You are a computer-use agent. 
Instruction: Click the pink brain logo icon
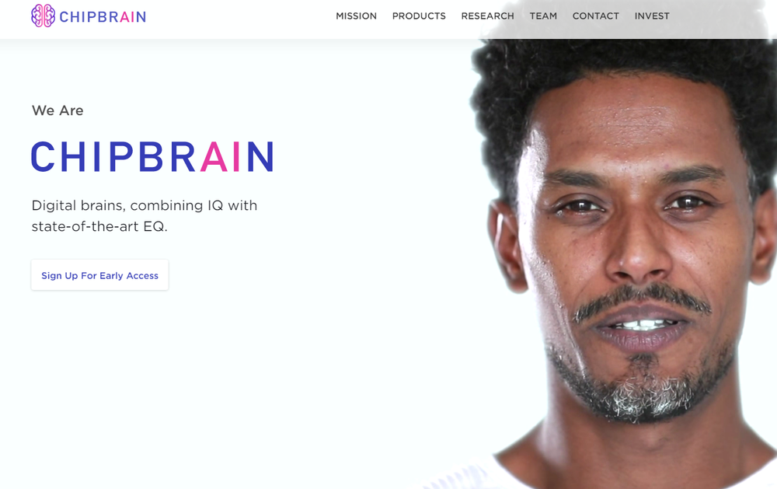click(x=43, y=16)
